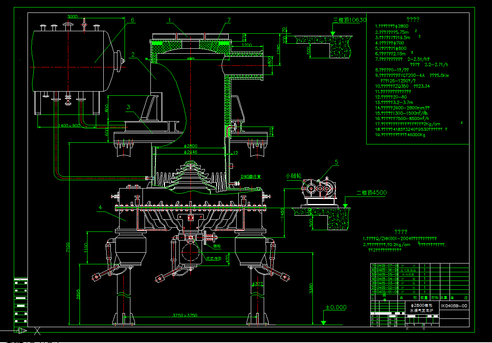The height and width of the screenshot is (343, 492).
Task: Click spec line 3 ending in 19.5m
Action: 392,37
